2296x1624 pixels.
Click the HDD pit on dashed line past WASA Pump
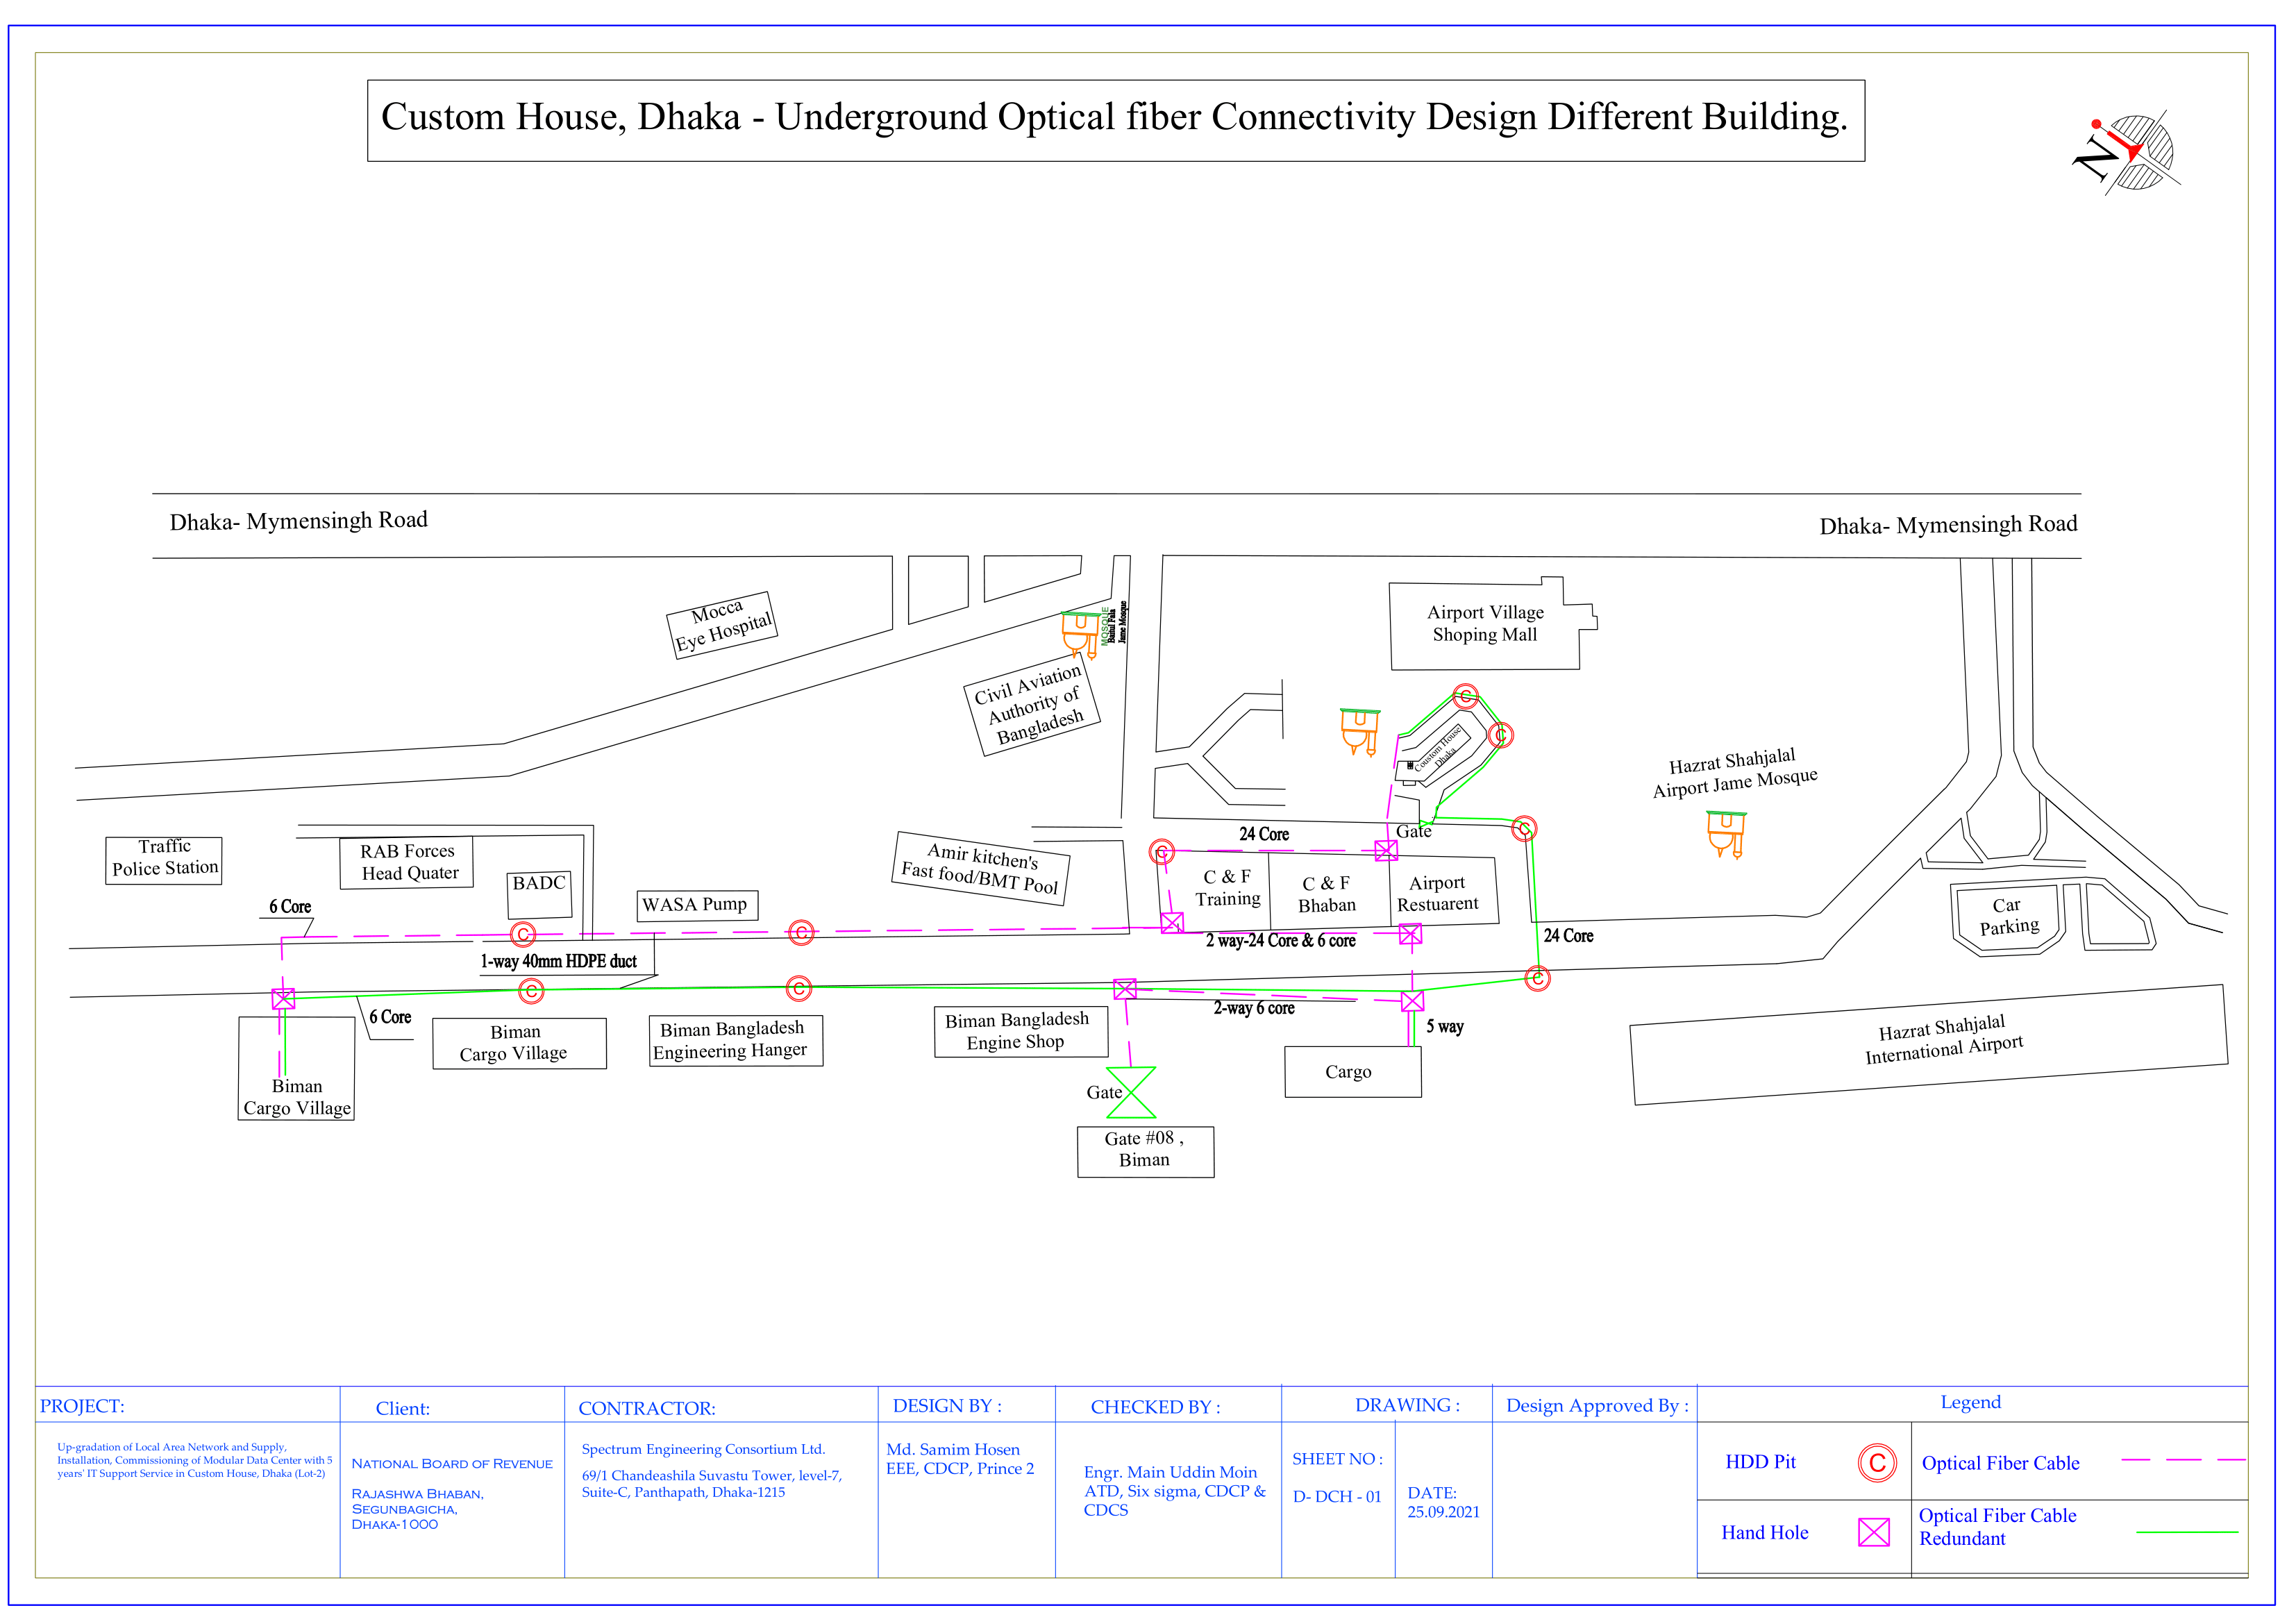point(801,933)
